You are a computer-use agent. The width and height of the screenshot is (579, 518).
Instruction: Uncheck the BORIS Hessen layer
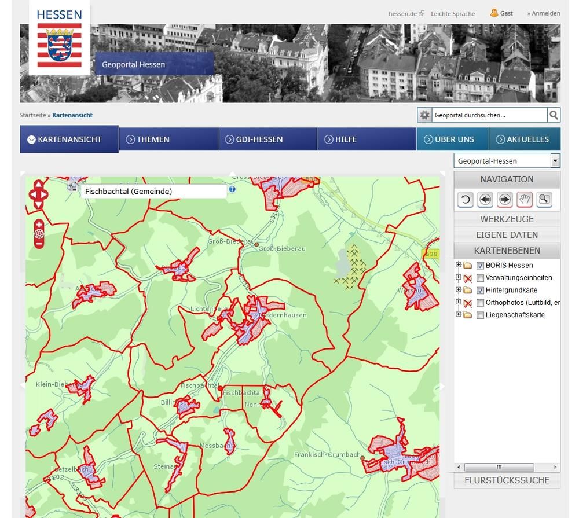pyautogui.click(x=480, y=266)
